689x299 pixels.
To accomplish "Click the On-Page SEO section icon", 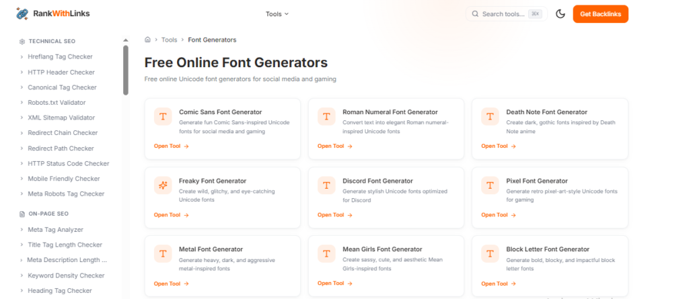I will point(22,214).
